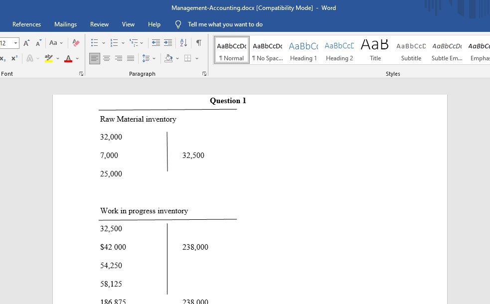Click the Work in progress inventory text
The width and height of the screenshot is (490, 304).
[144, 211]
